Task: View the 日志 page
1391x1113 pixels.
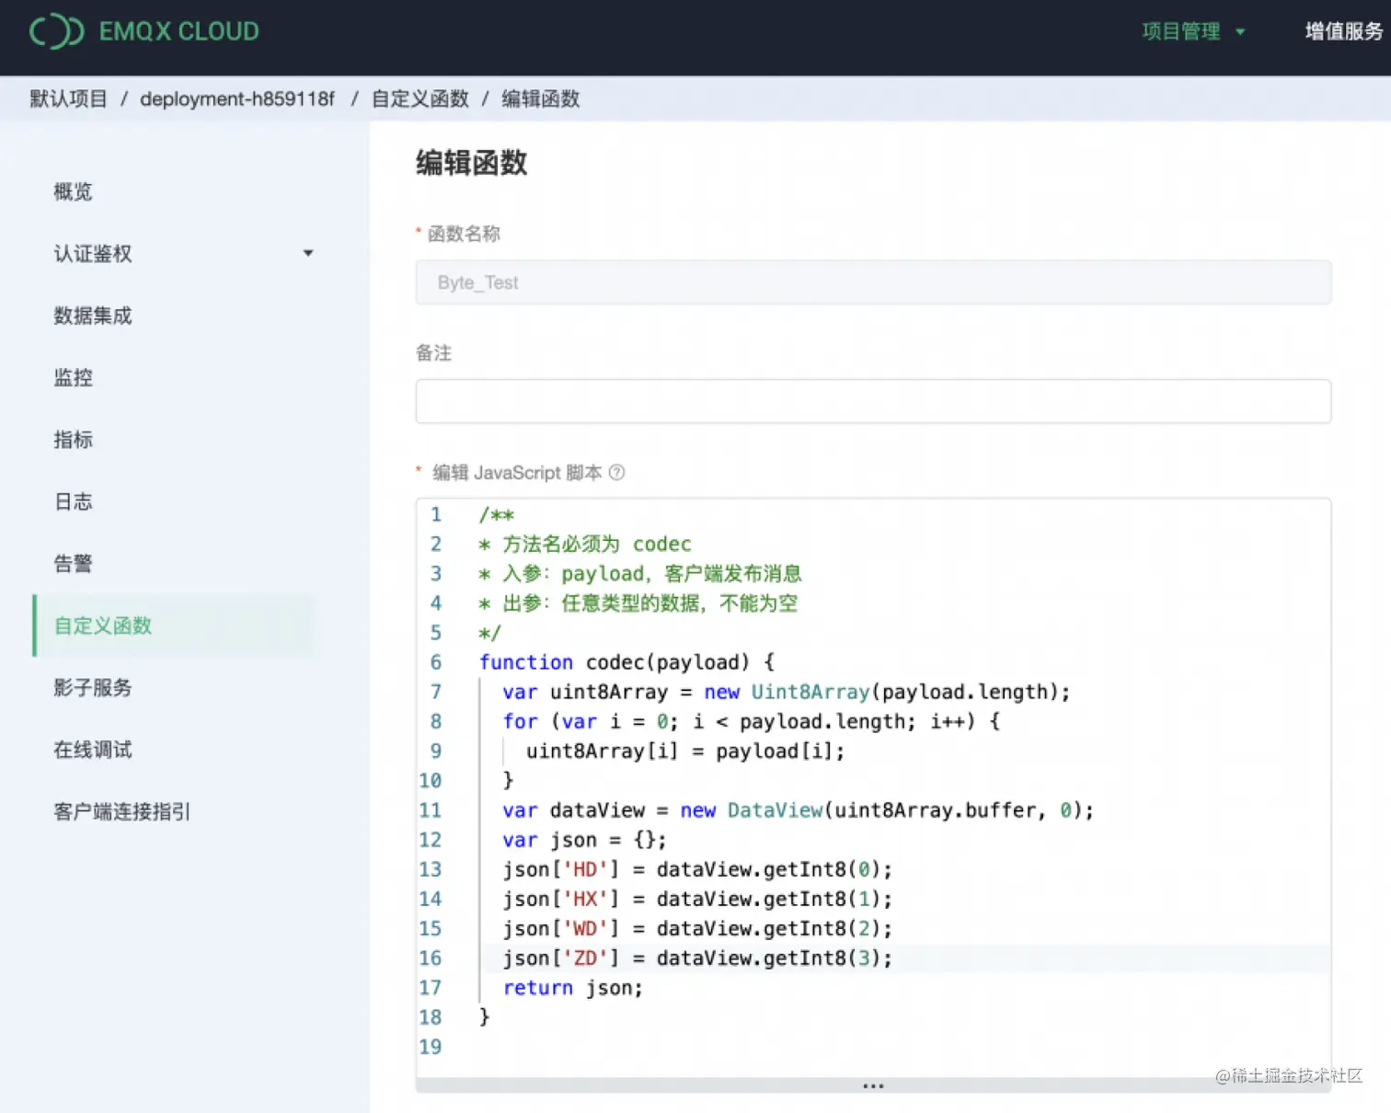Action: [73, 501]
